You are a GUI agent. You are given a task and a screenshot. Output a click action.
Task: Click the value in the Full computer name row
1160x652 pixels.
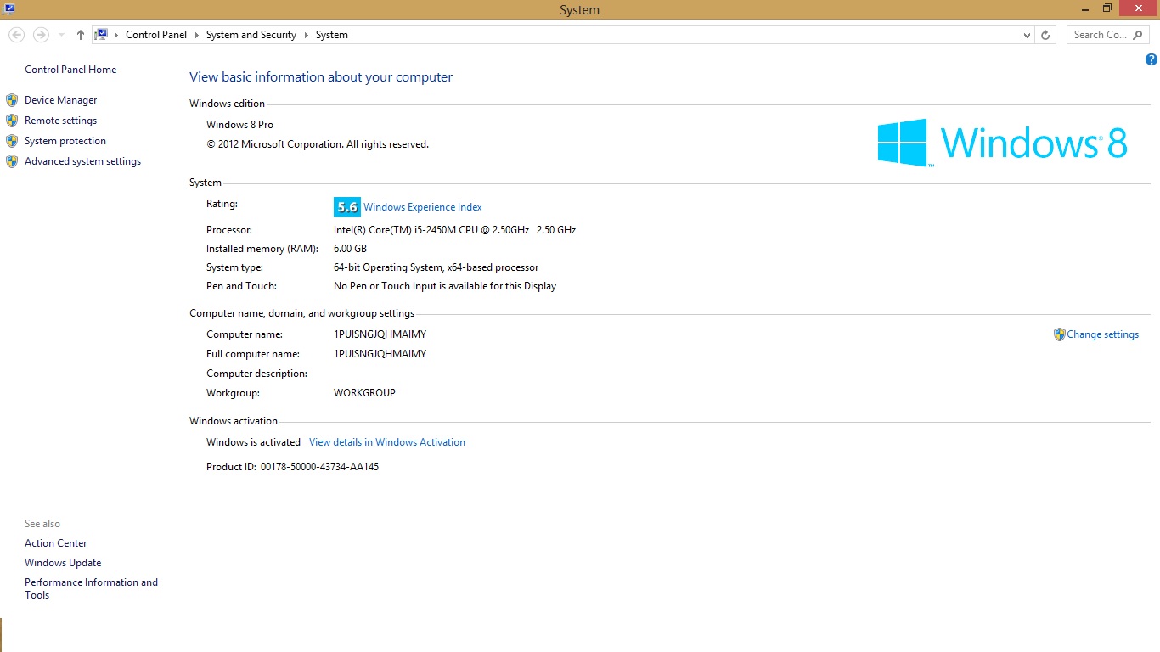(x=380, y=354)
